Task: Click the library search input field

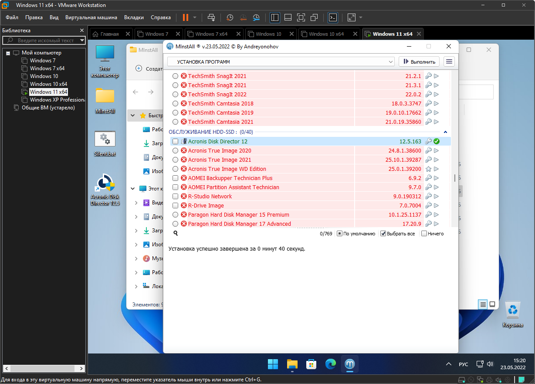Action: [48, 41]
